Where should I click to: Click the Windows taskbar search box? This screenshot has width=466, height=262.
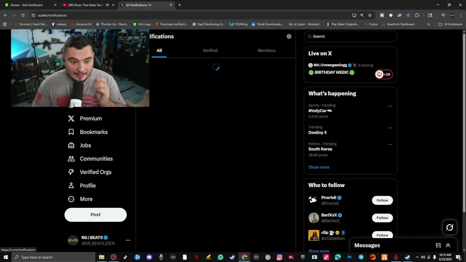click(54, 257)
